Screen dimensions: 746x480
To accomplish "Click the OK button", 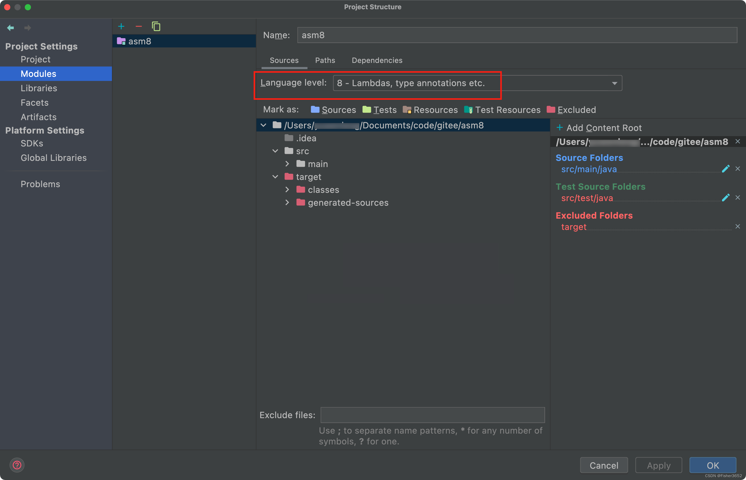I will pos(713,465).
